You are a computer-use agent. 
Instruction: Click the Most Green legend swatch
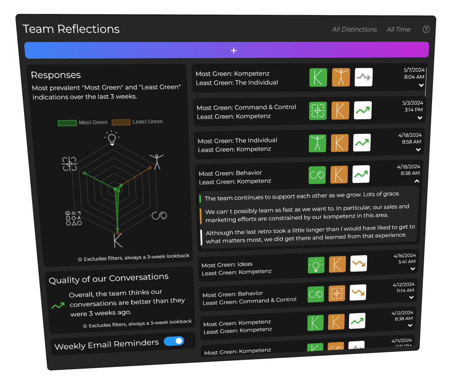(67, 123)
